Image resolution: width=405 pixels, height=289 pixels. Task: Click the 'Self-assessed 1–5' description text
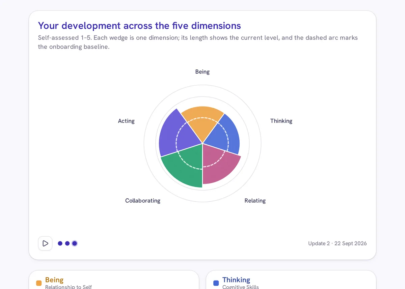[198, 42]
